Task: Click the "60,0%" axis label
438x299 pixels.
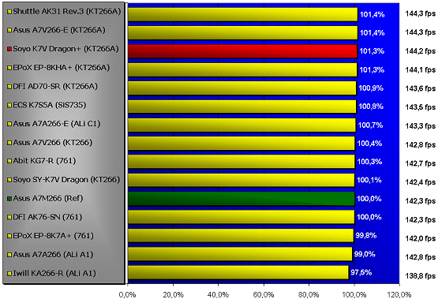Action: [264, 294]
